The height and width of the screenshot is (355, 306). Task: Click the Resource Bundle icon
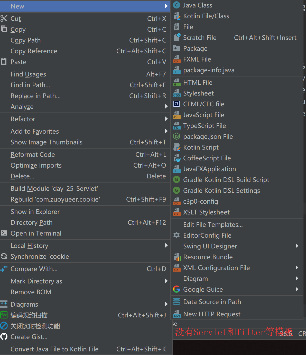click(x=177, y=257)
